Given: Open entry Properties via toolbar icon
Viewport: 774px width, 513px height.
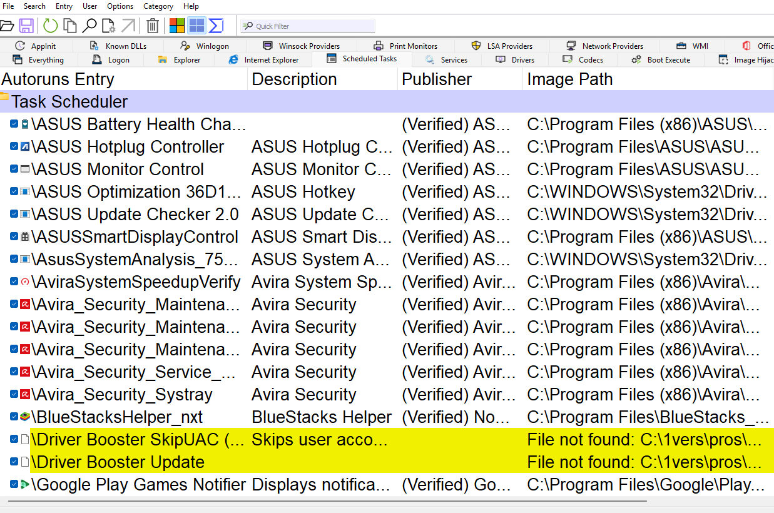Looking at the screenshot, I should point(109,26).
